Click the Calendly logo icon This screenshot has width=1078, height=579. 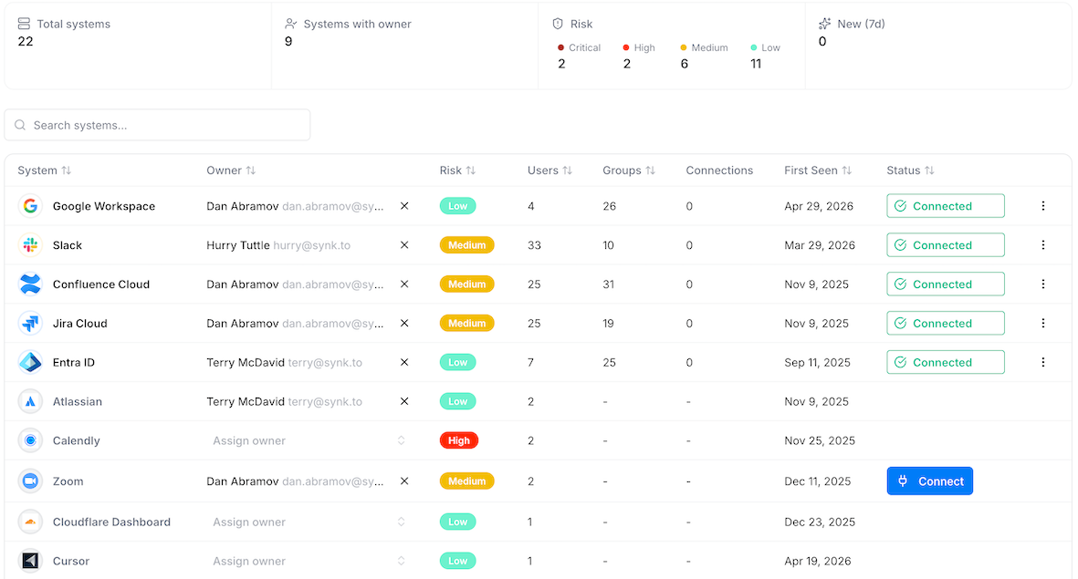30,441
